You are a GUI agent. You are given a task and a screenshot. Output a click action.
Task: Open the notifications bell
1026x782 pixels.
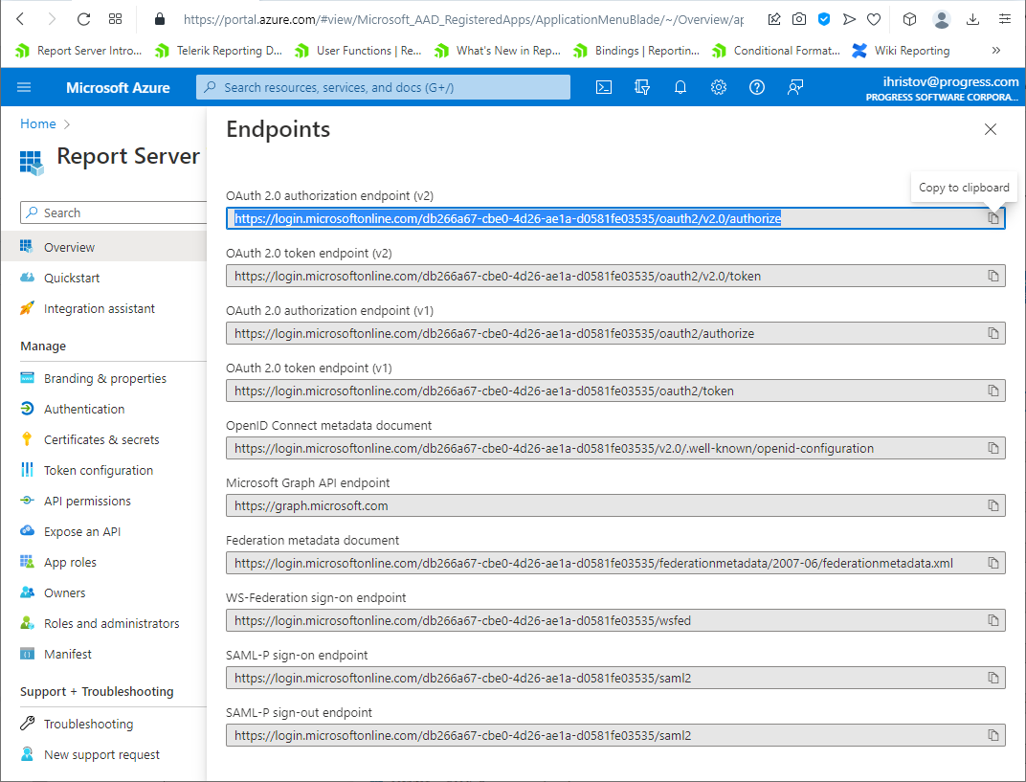coord(680,87)
